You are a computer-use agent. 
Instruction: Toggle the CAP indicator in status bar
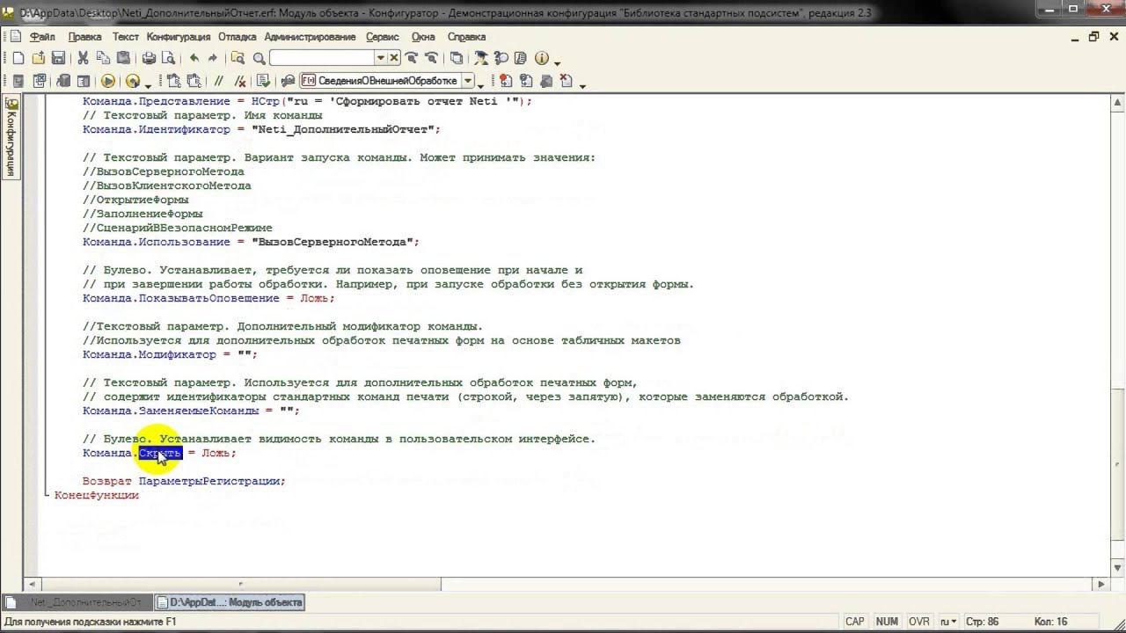(854, 622)
